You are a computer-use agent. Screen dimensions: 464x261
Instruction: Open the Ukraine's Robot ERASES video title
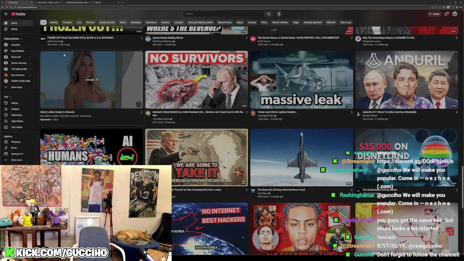tap(198, 113)
